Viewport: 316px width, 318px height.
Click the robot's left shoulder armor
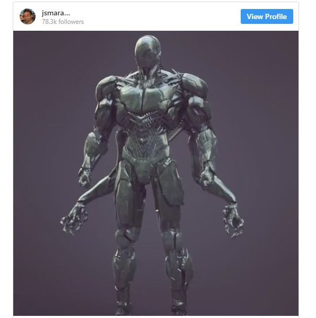pyautogui.click(x=106, y=87)
